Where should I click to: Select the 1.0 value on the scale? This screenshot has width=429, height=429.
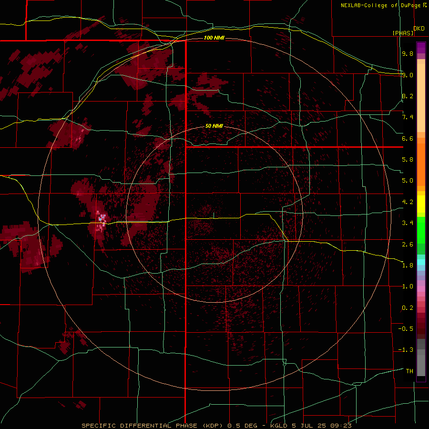[408, 286]
